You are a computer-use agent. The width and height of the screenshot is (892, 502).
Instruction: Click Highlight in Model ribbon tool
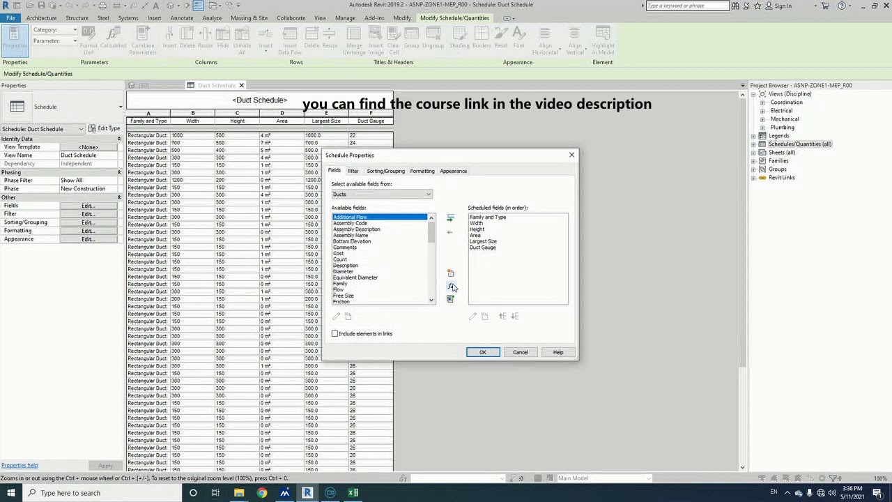[603, 40]
